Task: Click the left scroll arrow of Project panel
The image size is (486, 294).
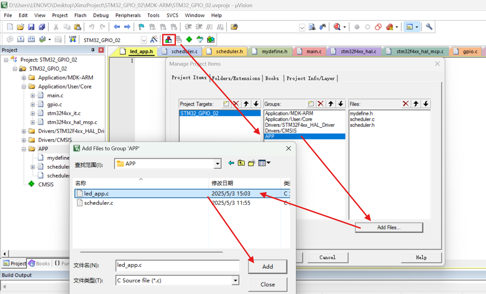Action: coord(4,254)
